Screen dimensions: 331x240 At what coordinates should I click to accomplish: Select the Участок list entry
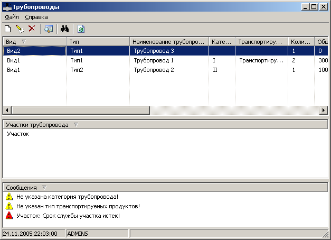(18, 134)
